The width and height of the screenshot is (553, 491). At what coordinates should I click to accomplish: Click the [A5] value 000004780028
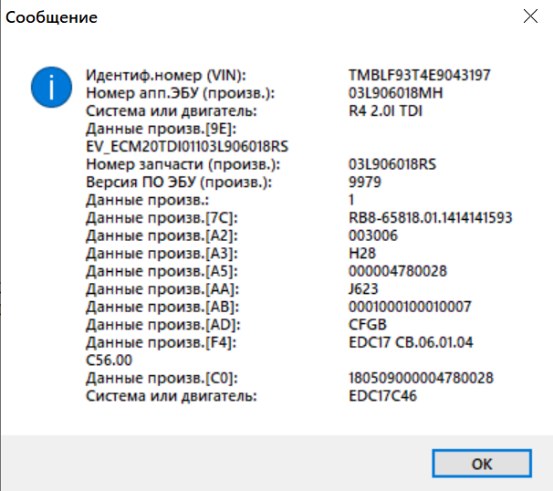point(398,271)
